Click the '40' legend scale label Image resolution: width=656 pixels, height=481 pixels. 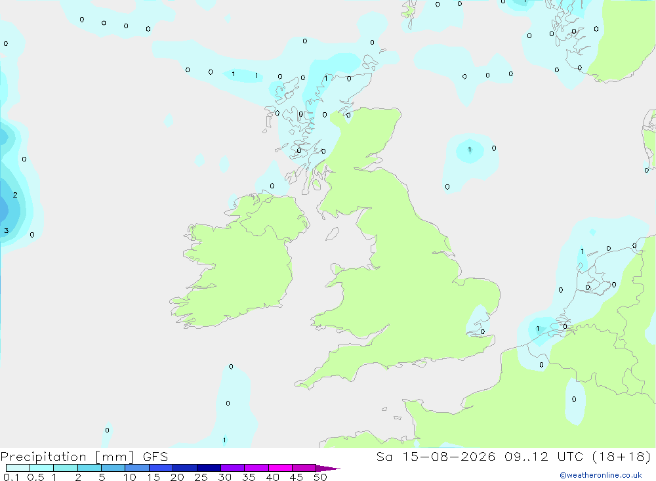tap(273, 477)
